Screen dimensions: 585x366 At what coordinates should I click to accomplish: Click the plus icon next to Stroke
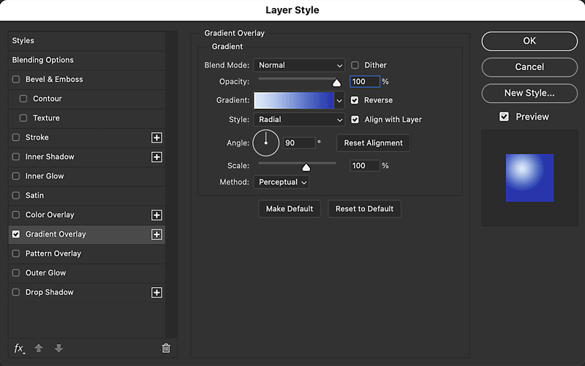tap(156, 137)
